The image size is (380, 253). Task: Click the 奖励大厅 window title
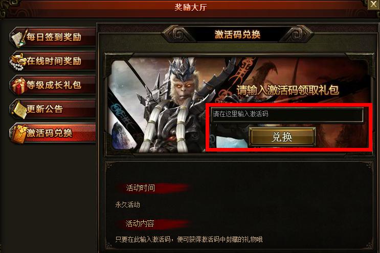click(190, 7)
